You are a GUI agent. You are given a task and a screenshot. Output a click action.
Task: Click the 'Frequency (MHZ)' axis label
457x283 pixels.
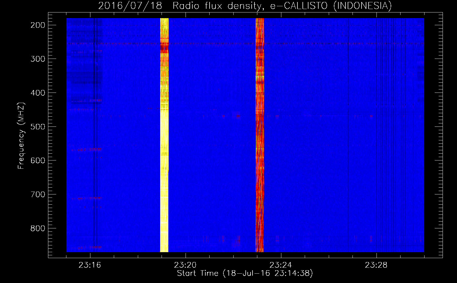point(21,136)
